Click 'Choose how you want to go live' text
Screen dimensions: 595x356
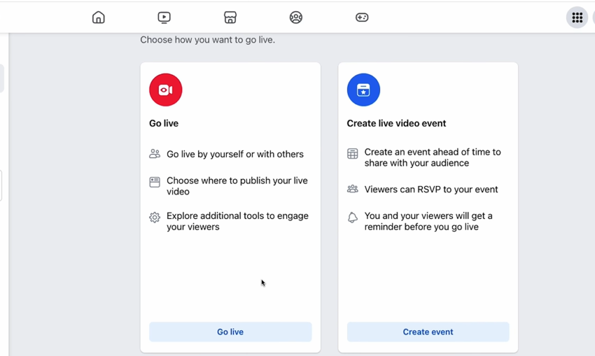click(x=207, y=40)
